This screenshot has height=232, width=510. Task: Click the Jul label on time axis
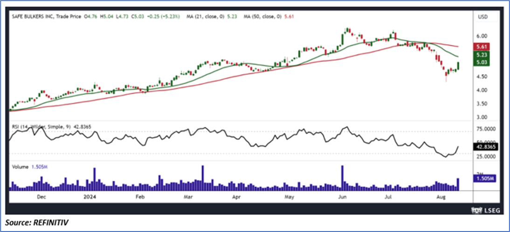[x=389, y=197]
